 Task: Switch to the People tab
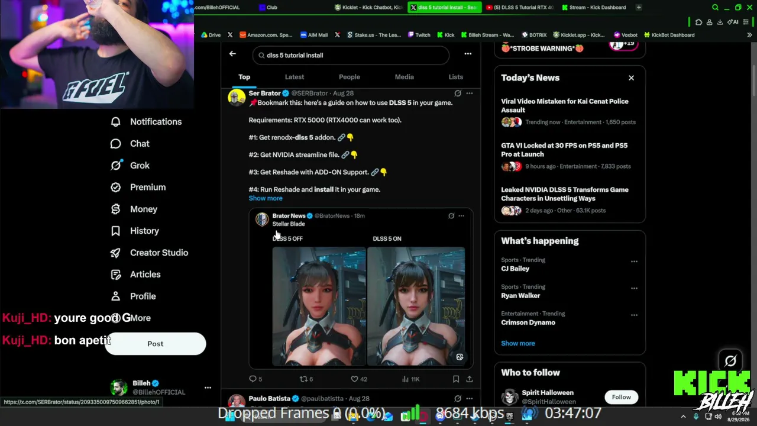350,77
